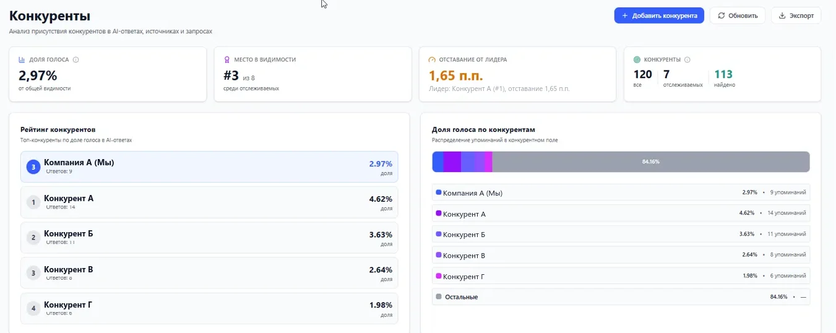Click Конкурент А legend row with 14 упоминаний

pyautogui.click(x=621, y=214)
